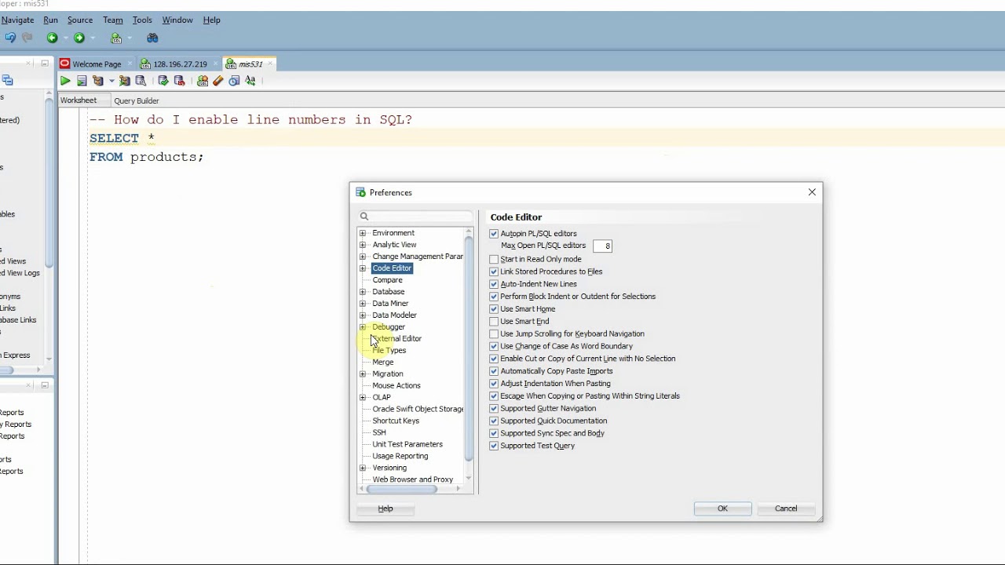
Task: Click the Commit icon in worksheet toolbar
Action: point(163,81)
